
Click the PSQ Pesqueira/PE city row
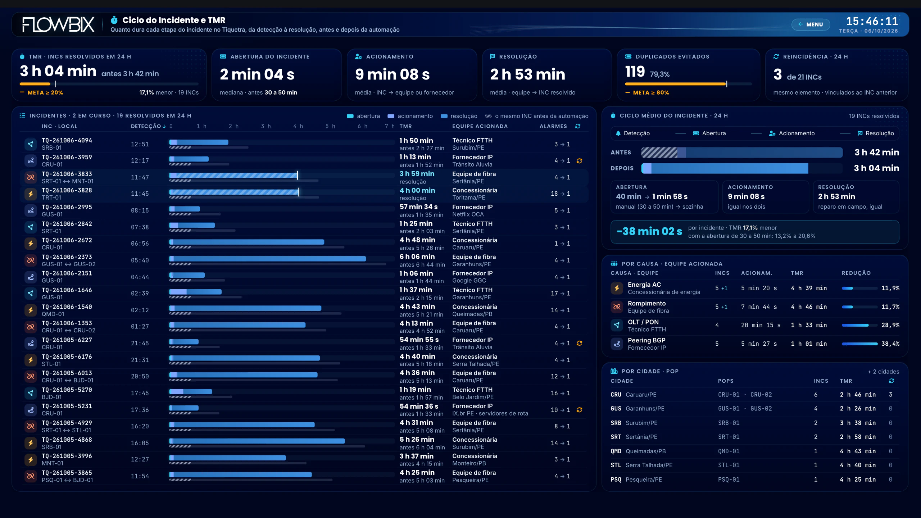tap(754, 480)
